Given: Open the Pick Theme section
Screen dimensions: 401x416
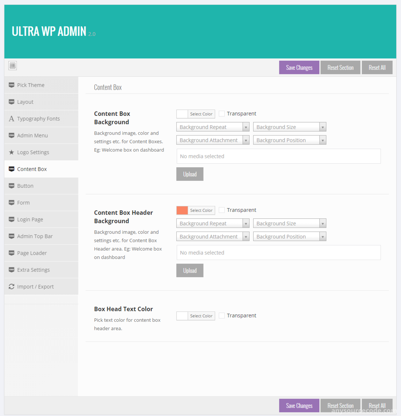Looking at the screenshot, I should click(x=41, y=85).
